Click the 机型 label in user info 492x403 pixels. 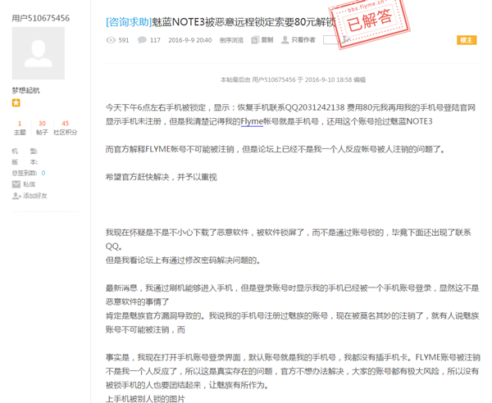pos(25,152)
